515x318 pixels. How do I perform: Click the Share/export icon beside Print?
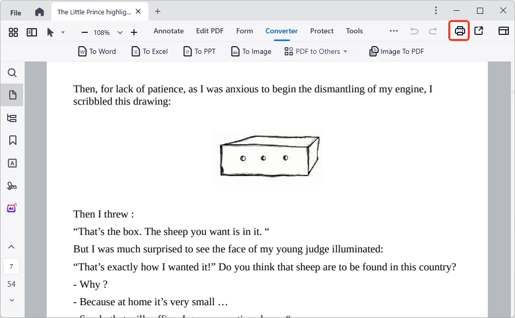479,31
